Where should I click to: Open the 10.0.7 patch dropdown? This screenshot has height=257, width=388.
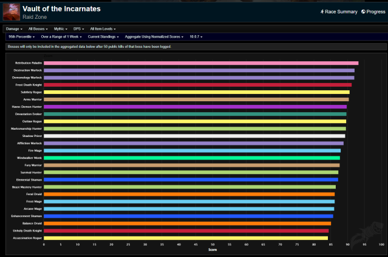coord(196,36)
